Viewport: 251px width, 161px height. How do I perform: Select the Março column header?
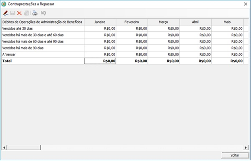coord(164,22)
